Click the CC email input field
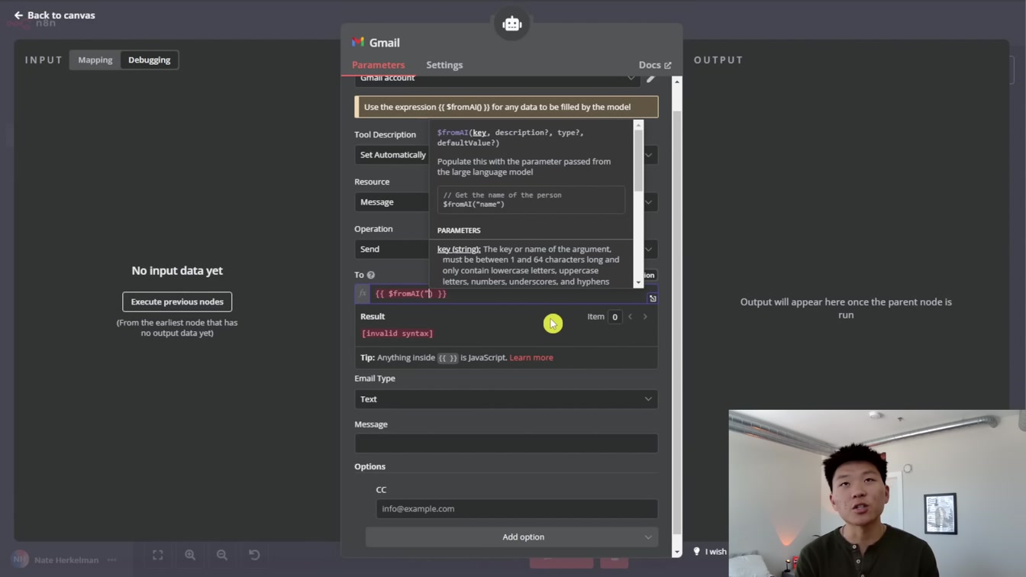The width and height of the screenshot is (1026, 577). [x=517, y=509]
